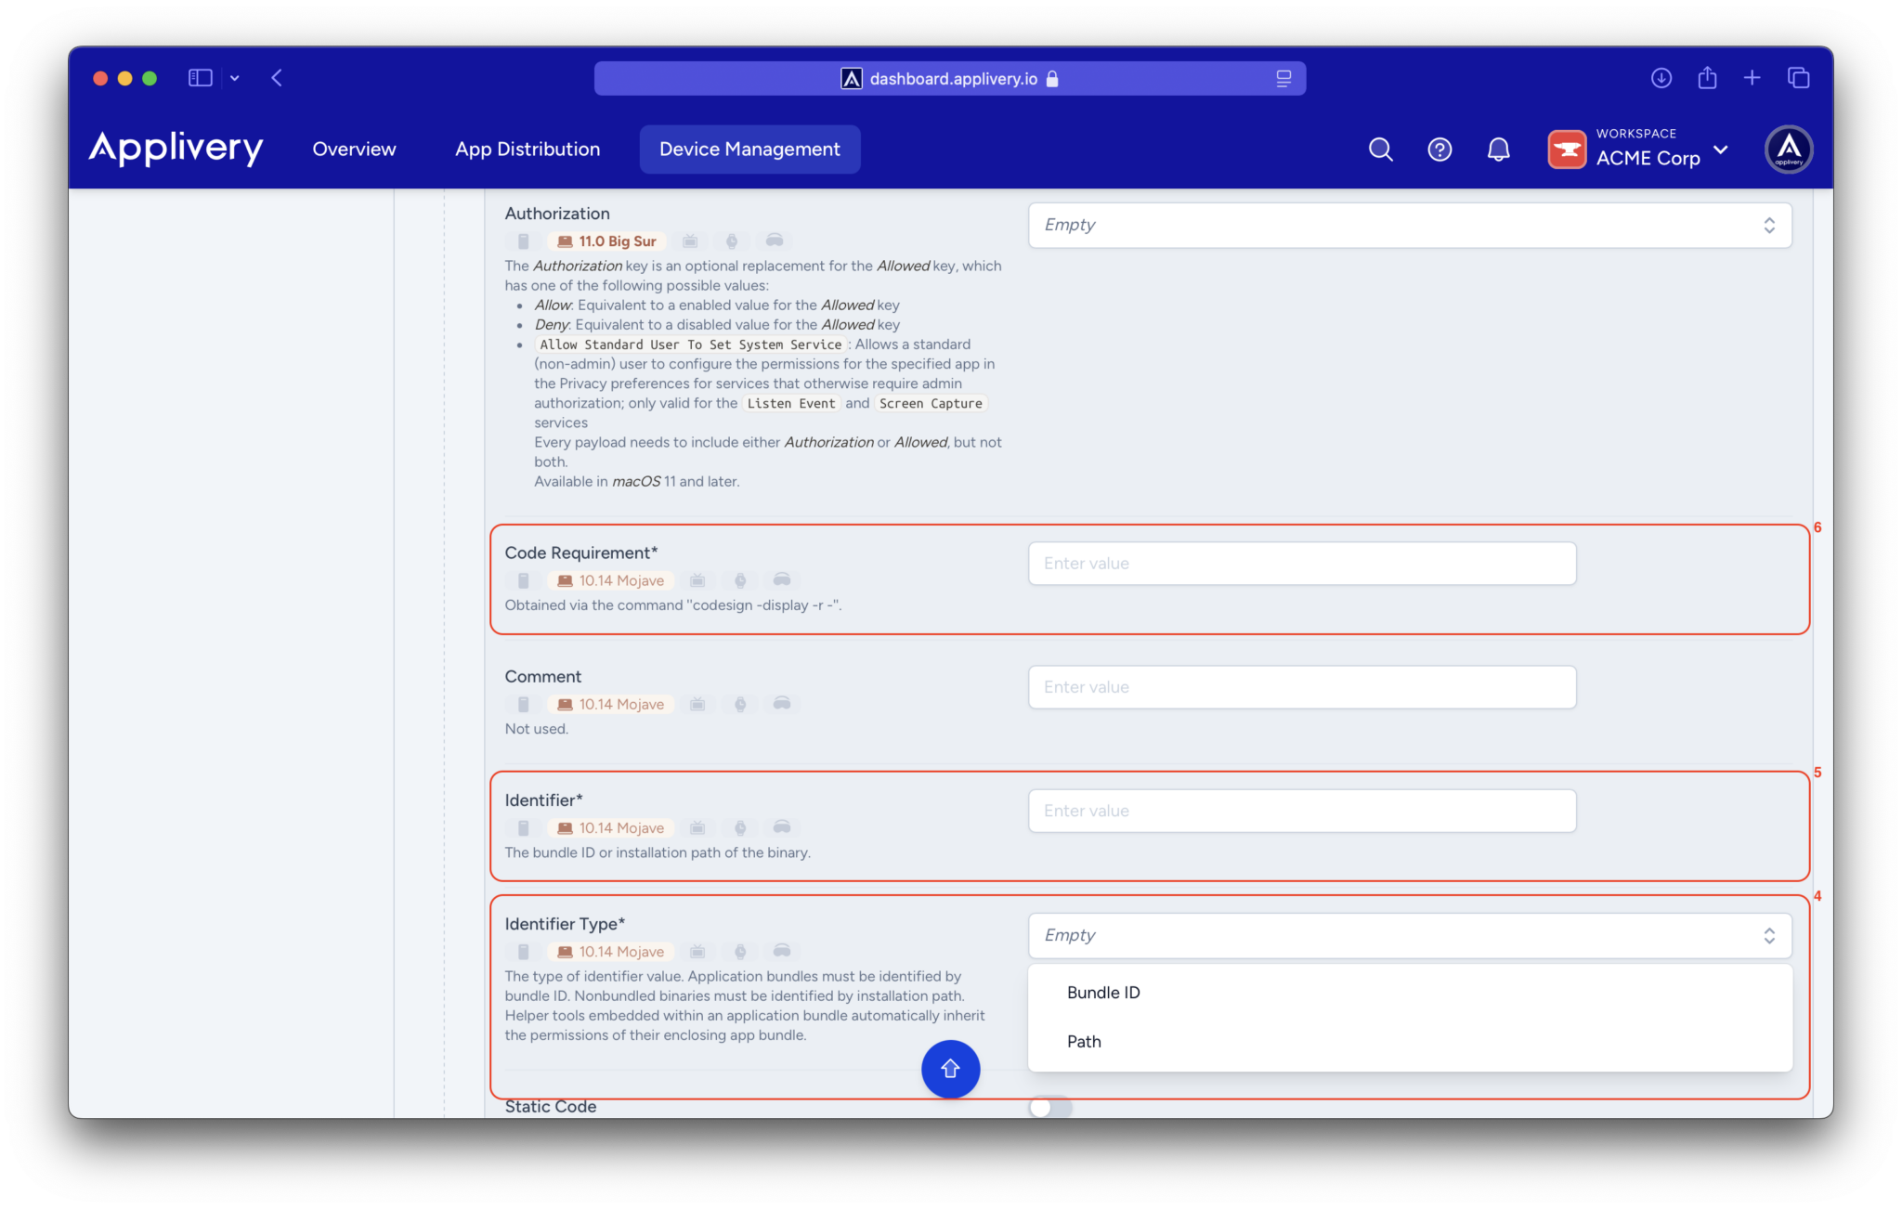Open a new tab with plus icon
The width and height of the screenshot is (1902, 1209).
point(1752,78)
